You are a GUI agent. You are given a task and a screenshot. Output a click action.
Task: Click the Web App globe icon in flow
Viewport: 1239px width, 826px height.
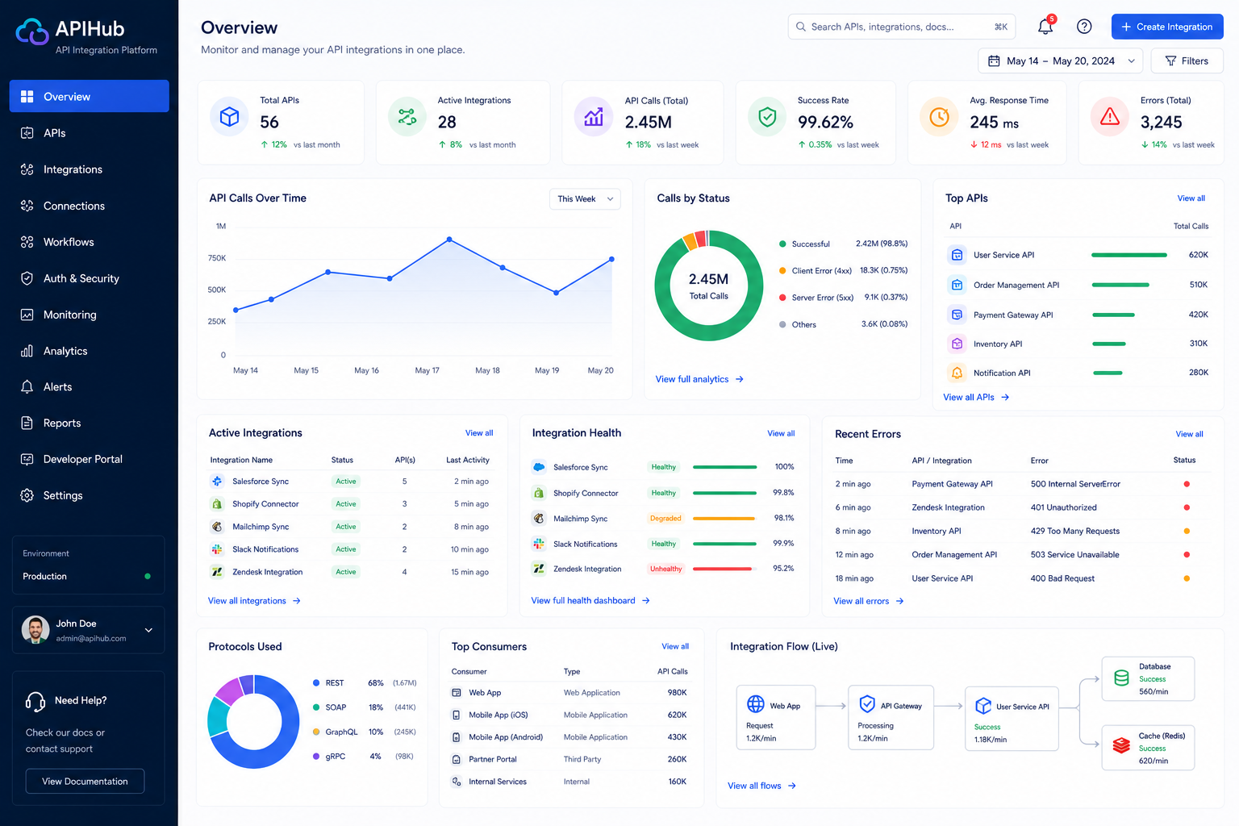756,704
